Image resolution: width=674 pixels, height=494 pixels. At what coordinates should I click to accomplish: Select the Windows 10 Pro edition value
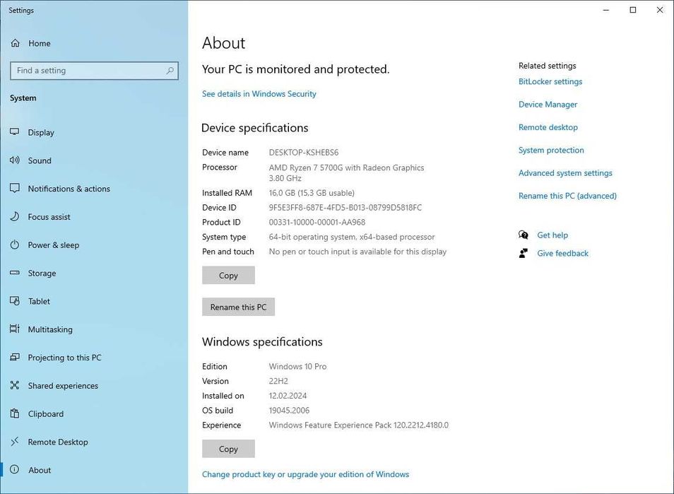click(x=297, y=366)
